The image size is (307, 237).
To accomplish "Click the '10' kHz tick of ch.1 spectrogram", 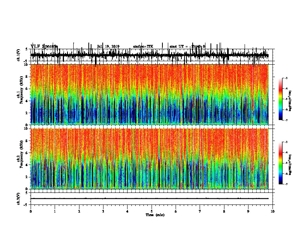I will [x=26, y=65].
